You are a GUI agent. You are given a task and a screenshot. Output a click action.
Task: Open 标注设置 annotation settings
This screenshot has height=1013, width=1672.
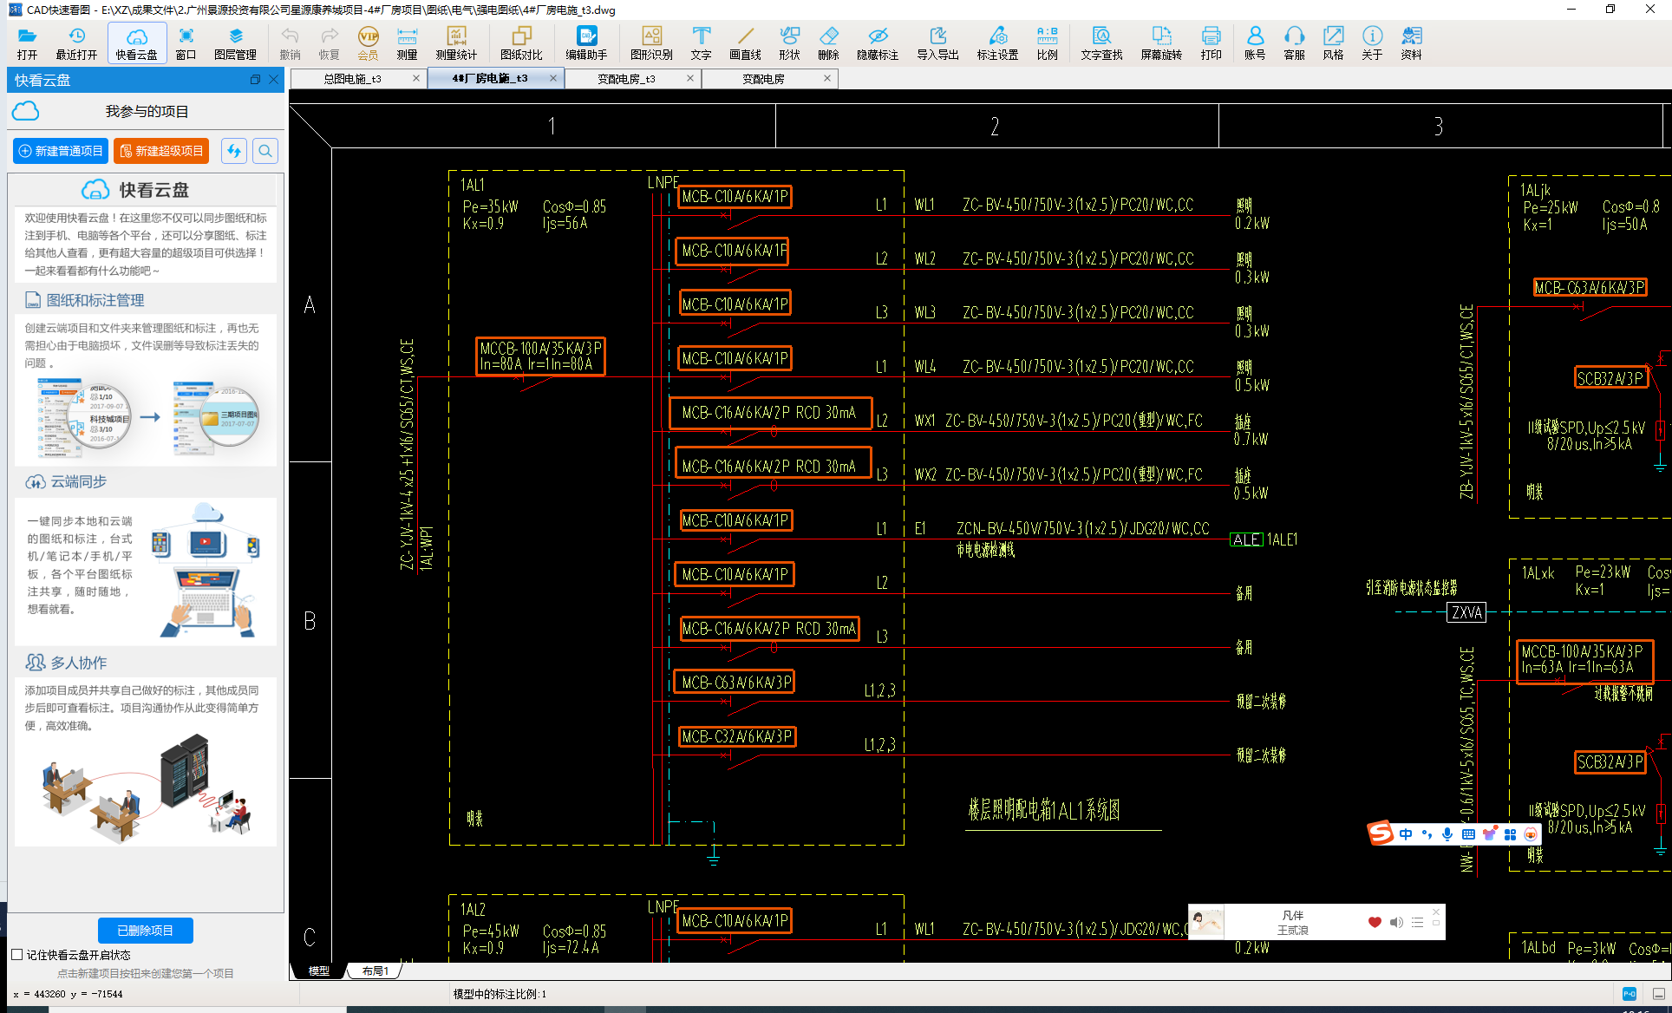997,42
